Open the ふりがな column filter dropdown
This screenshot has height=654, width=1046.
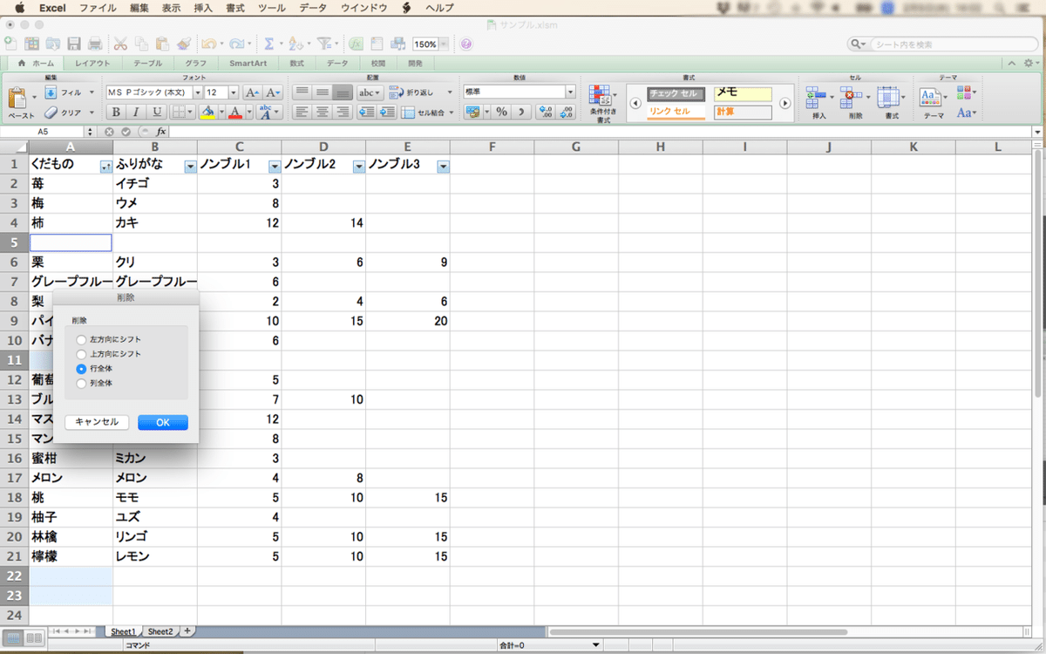[190, 167]
